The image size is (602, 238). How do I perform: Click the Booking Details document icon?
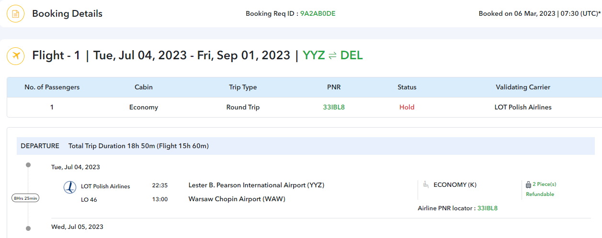coord(16,14)
